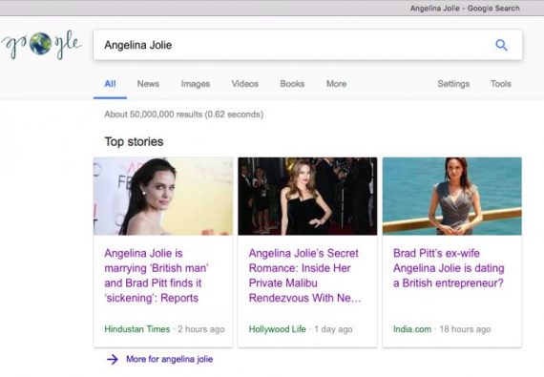Click the '18 hours ago' timestamp
The height and width of the screenshot is (377, 544).
465,329
